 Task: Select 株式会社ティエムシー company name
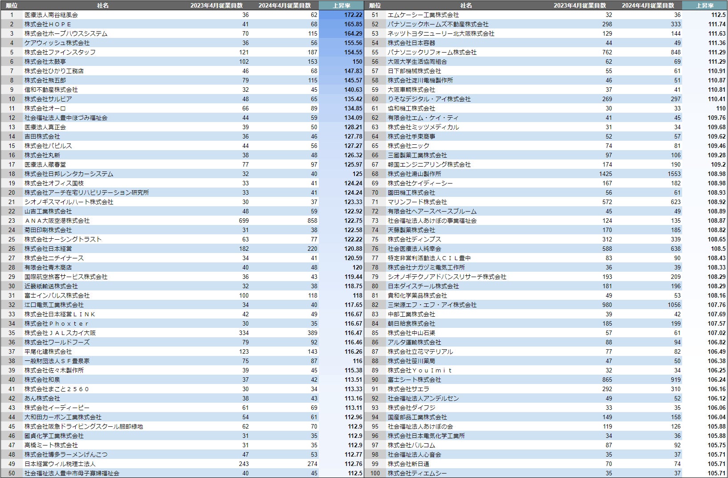417,473
